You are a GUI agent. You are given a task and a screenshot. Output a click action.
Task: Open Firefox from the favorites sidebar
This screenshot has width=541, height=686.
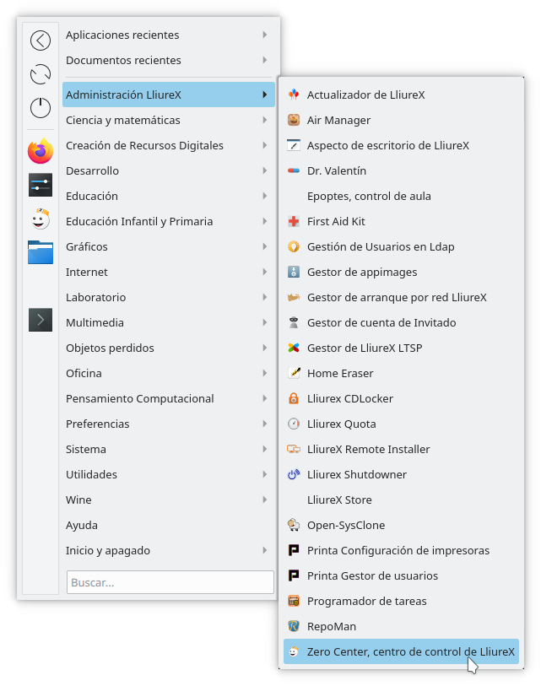41,151
